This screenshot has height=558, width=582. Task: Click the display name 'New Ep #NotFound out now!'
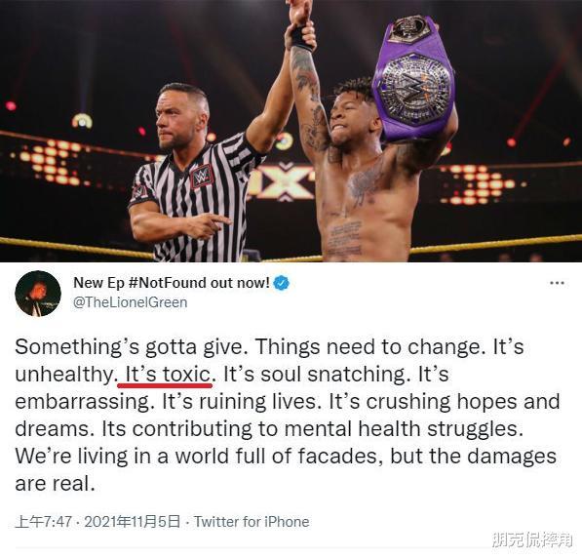172,283
